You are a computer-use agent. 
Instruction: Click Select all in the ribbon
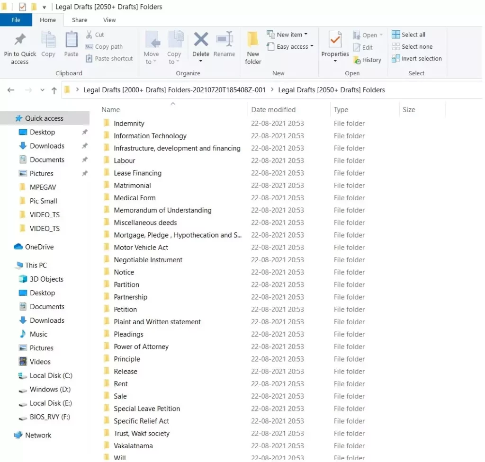point(409,35)
